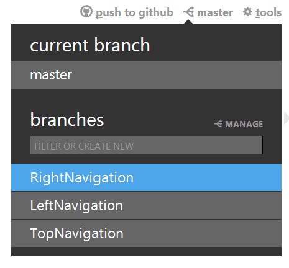Click the branch icon next to MANAGE

click(x=218, y=123)
